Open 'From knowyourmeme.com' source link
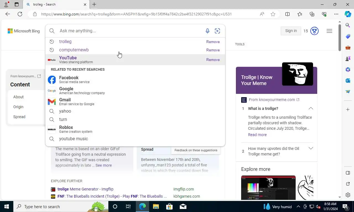 pos(274,100)
